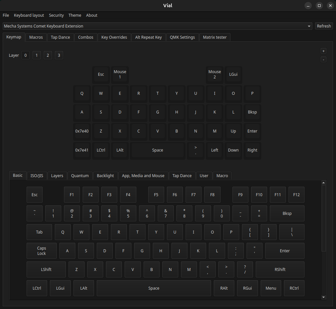Select the 0x7e40 key in keymap
336x309 pixels.
point(82,131)
